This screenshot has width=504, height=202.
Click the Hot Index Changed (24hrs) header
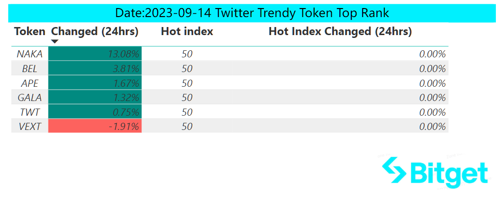(x=340, y=31)
